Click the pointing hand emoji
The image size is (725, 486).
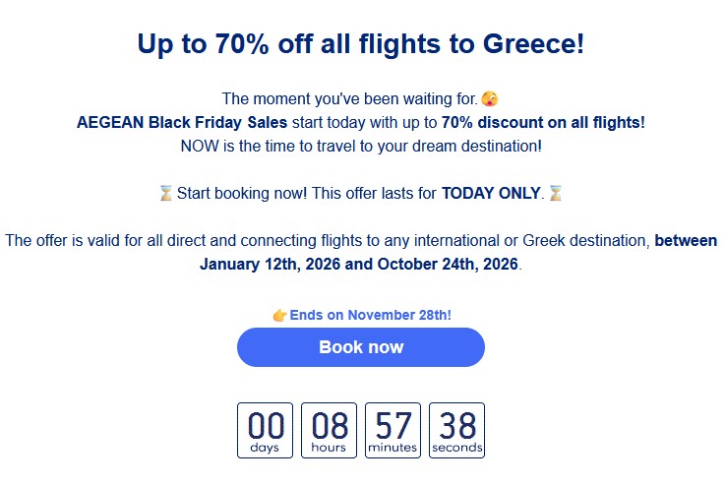click(x=279, y=316)
